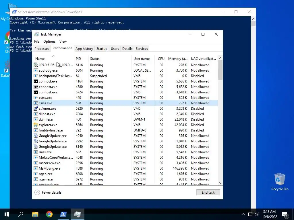
Task: Click the 105.0.5195 installer process icon
Action: 36,65
